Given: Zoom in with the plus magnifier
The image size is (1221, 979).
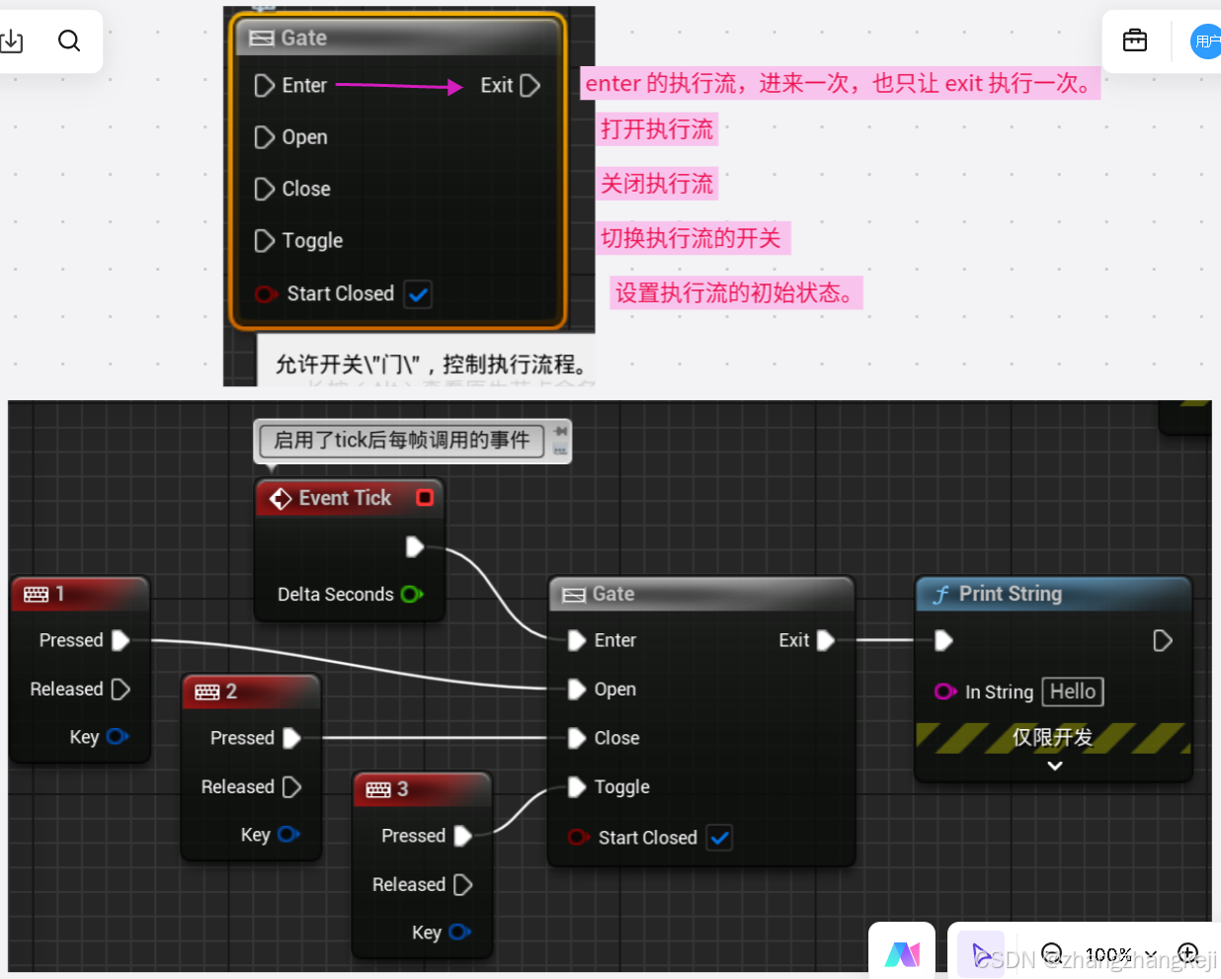Looking at the screenshot, I should [1188, 954].
